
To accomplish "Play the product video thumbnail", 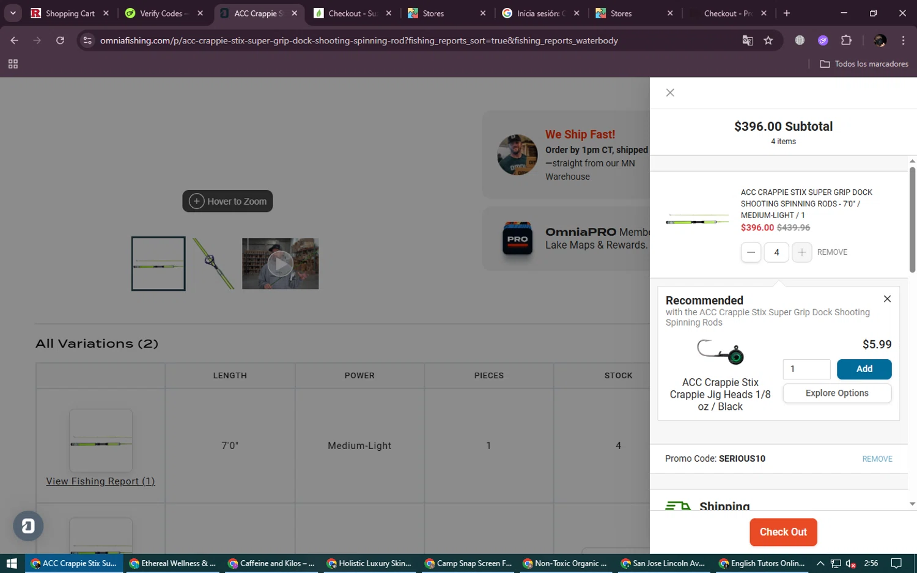I will 280,264.
